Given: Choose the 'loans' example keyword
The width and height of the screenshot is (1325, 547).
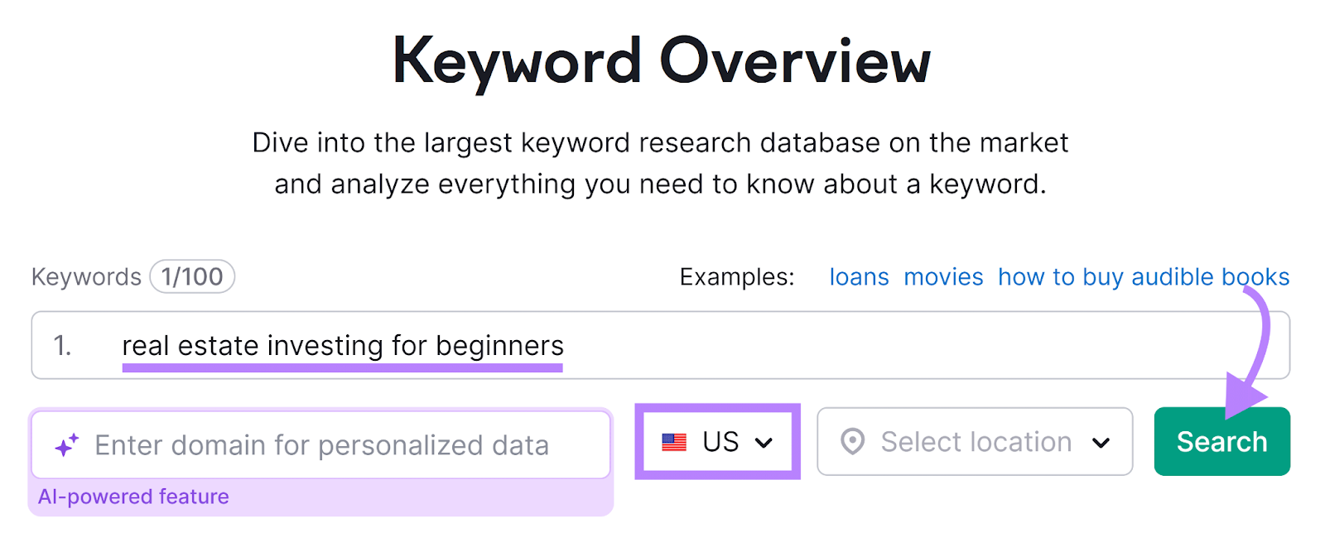Looking at the screenshot, I should point(859,277).
